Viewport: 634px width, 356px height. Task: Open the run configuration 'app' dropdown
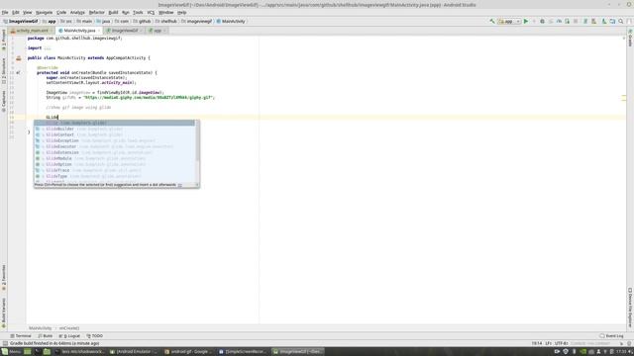pyautogui.click(x=509, y=21)
